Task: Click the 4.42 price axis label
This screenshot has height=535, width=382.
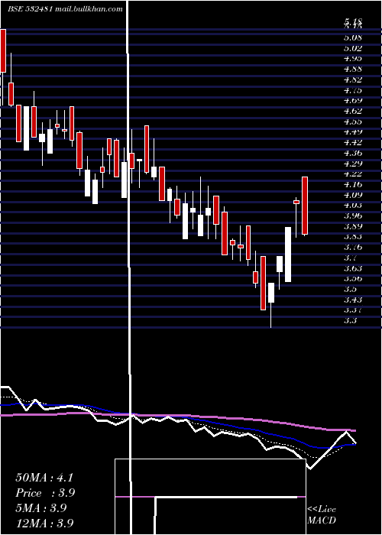Action: coord(353,142)
